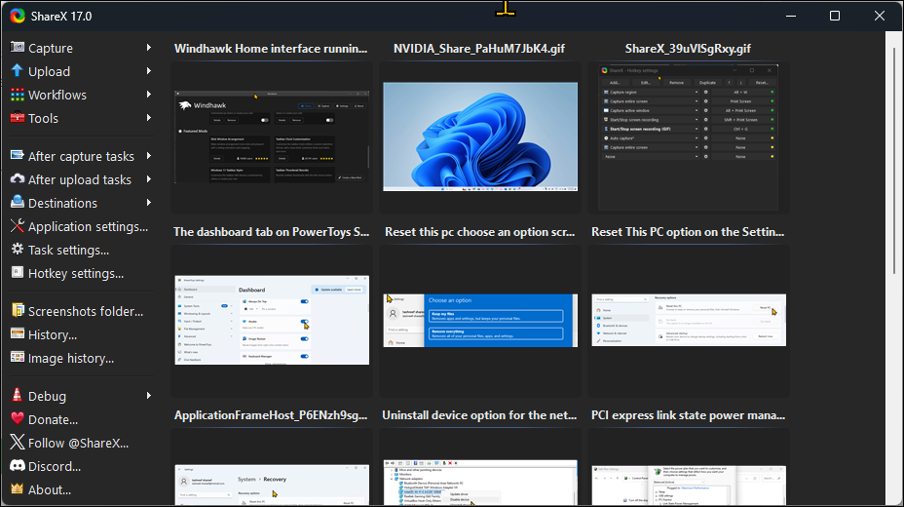
Task: Click the Discord logo icon
Action: click(x=18, y=466)
